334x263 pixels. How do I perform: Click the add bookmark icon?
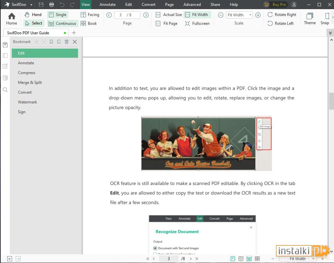(x=52, y=42)
